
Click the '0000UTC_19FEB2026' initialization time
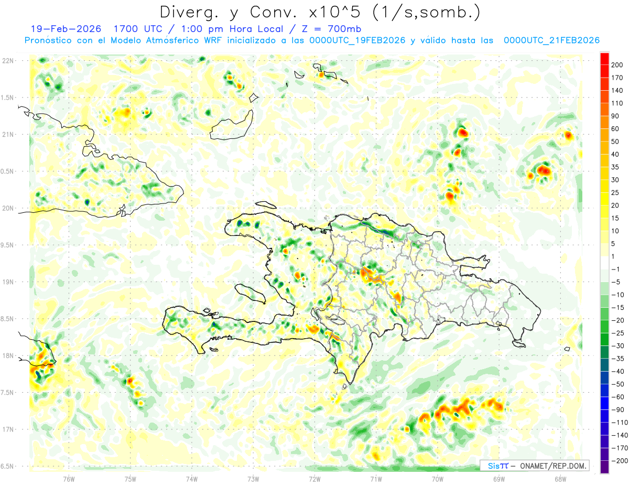pos(357,40)
